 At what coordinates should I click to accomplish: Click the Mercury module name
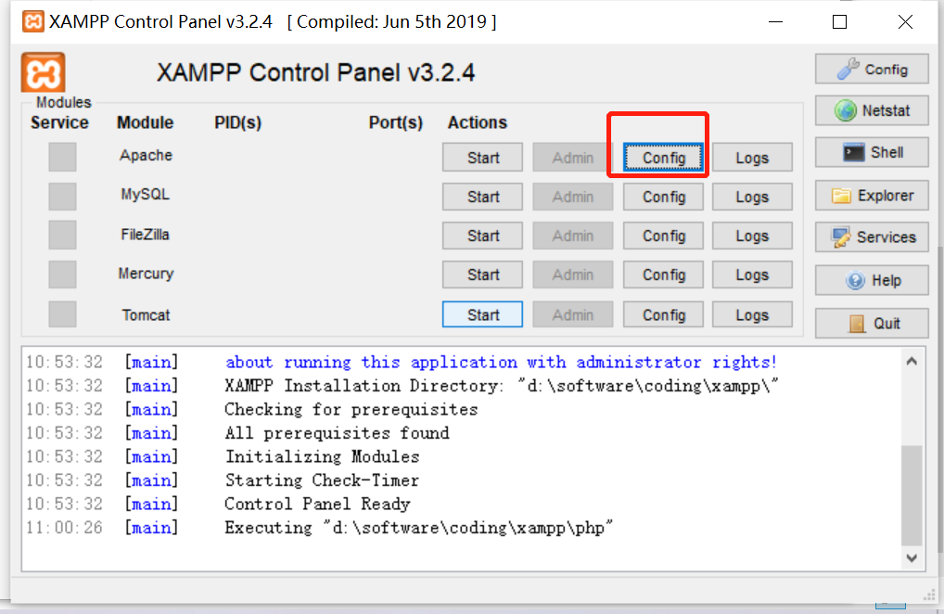146,274
